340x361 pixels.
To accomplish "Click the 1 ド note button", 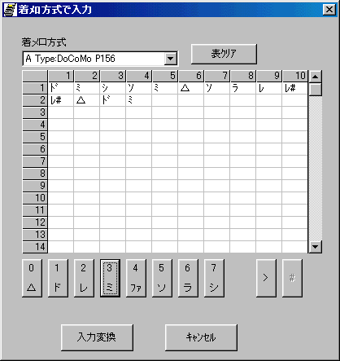I will point(58,278).
